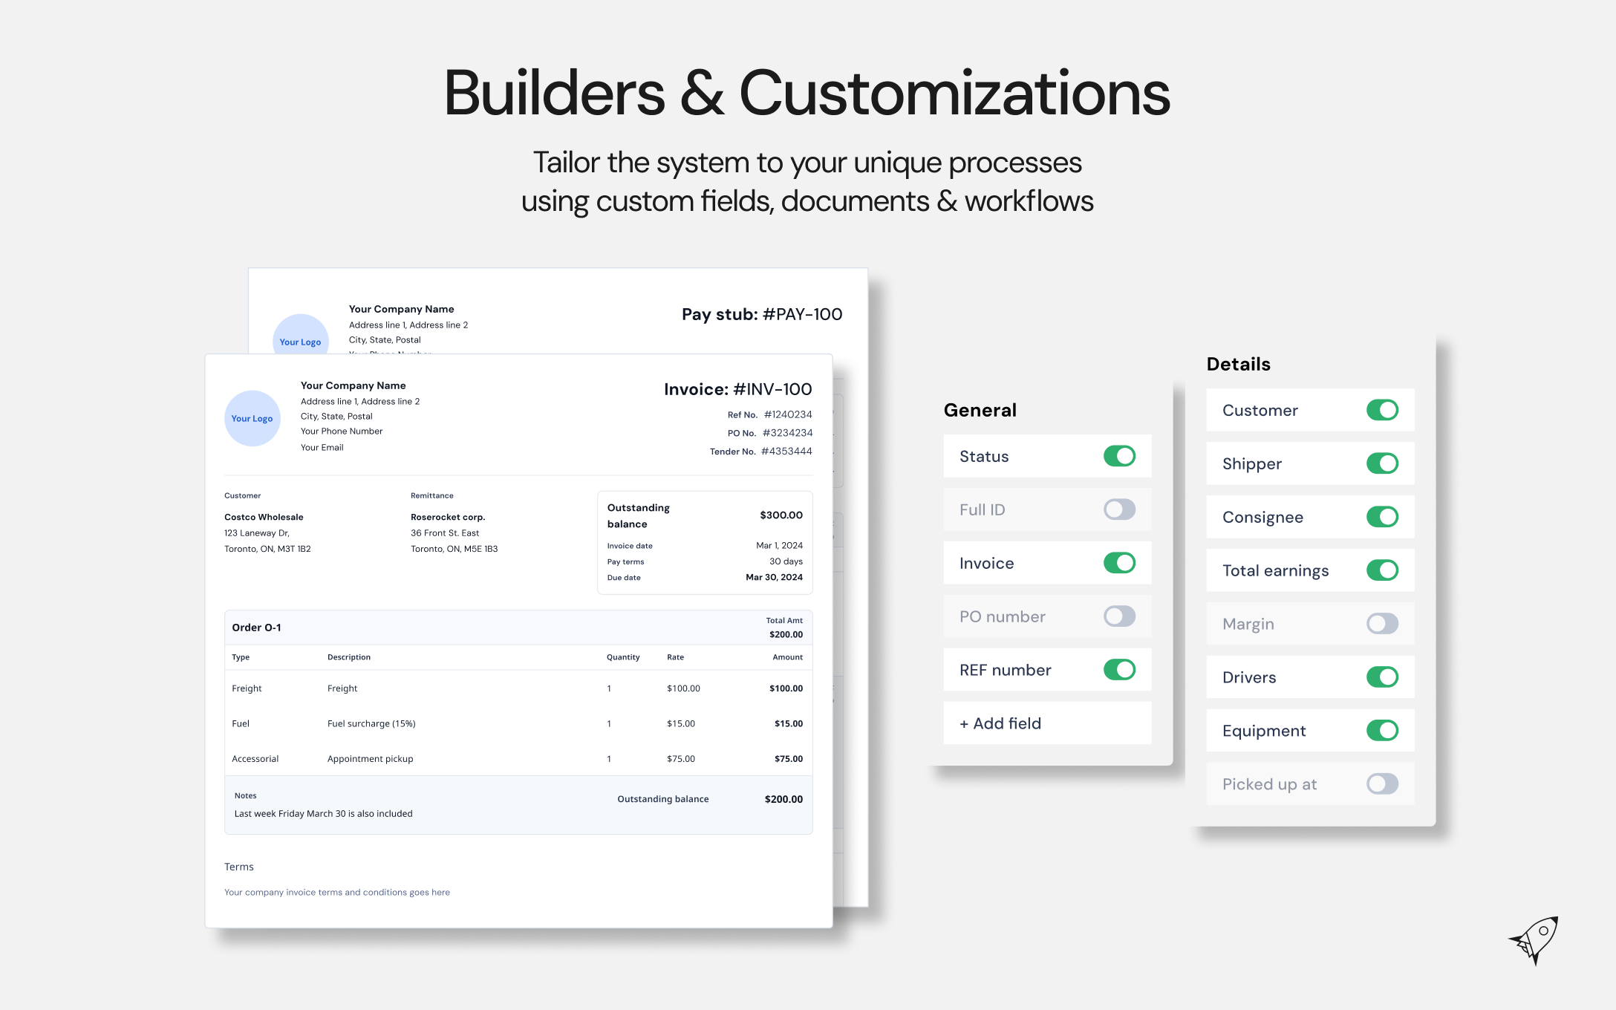Enable the Picked up at toggle

pos(1381,784)
